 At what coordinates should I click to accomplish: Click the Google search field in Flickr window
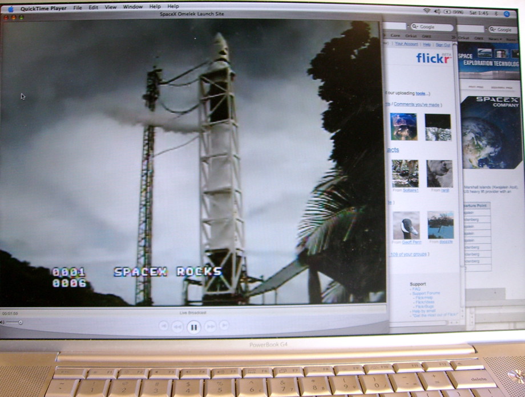431,27
